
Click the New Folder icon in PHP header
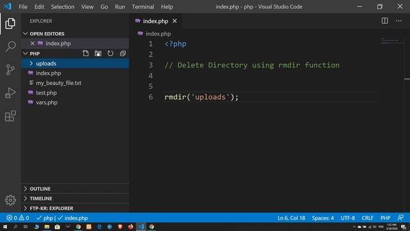pyautogui.click(x=98, y=53)
